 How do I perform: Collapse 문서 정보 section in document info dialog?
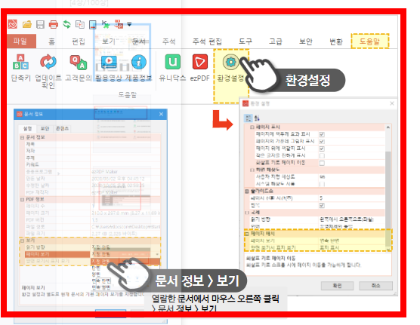[22, 137]
